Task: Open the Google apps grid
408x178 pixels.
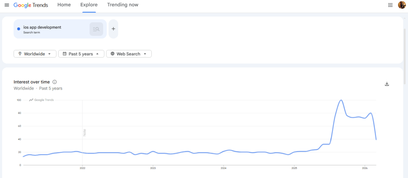Action: point(390,5)
